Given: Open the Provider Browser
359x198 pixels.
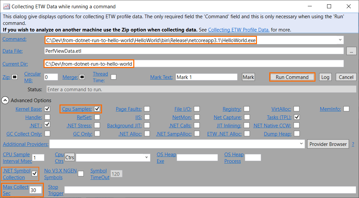Looking at the screenshot, I should coord(328,144).
